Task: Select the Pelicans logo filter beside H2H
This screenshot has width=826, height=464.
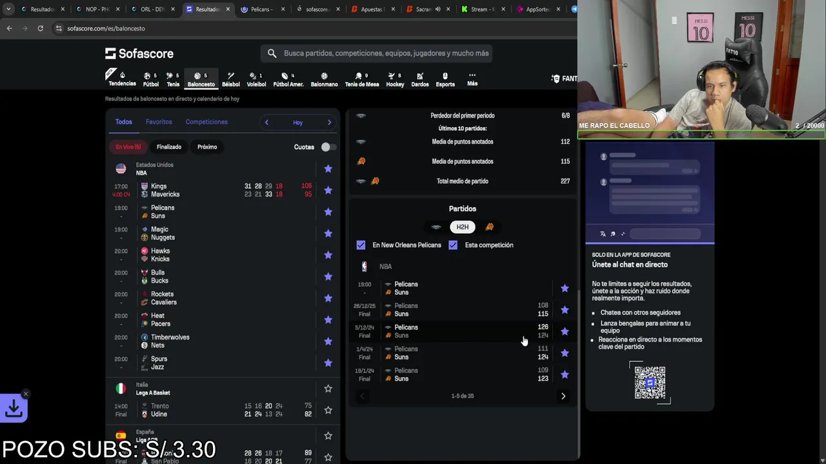Action: (x=436, y=227)
